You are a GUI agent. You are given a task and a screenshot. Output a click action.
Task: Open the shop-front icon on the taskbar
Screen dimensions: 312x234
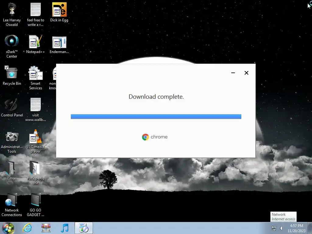46,228
